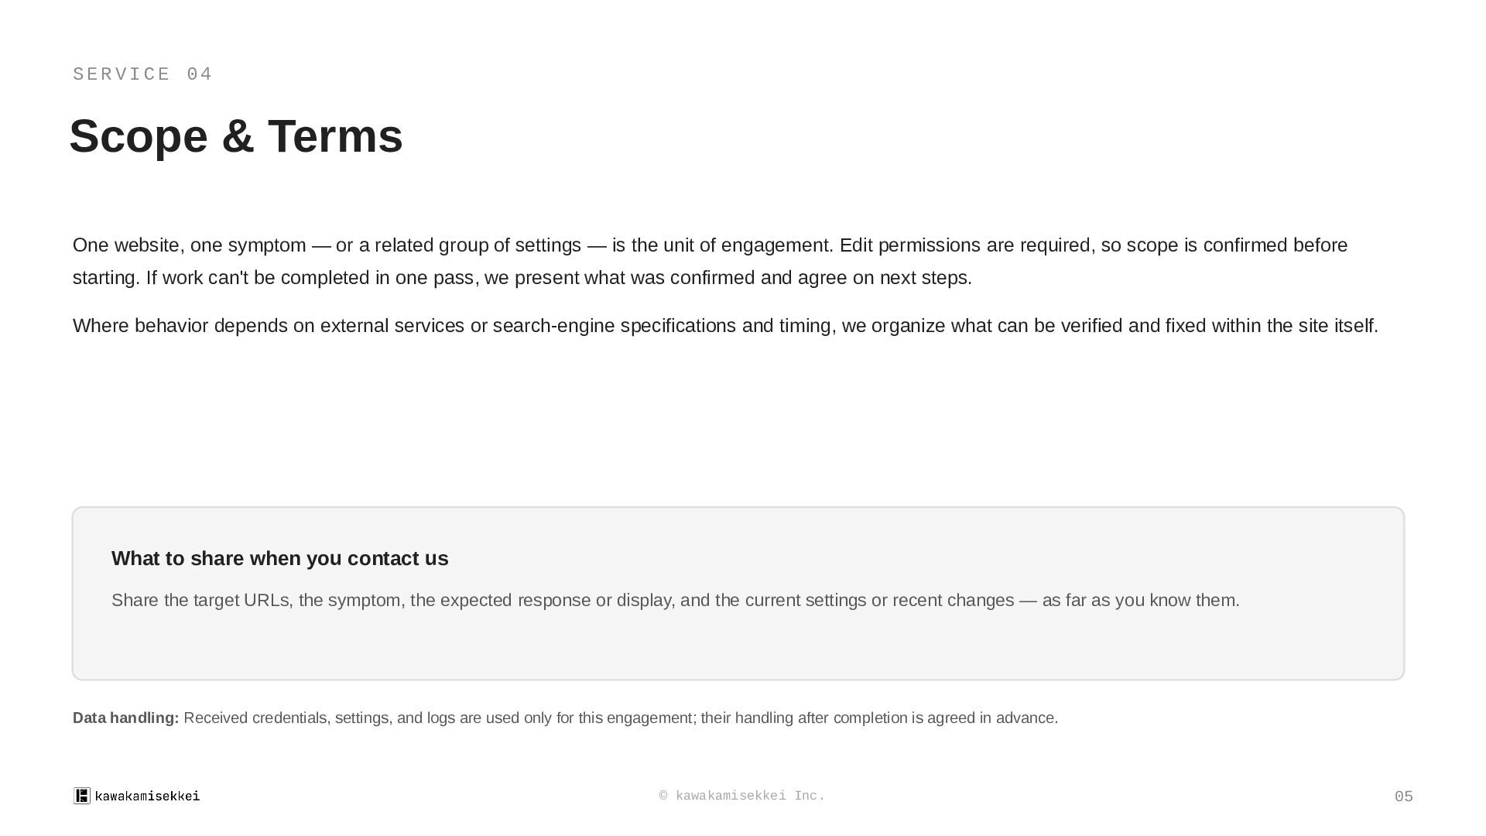The height and width of the screenshot is (836, 1486).
Task: Click 'Edit permissions are required' sentence
Action: point(966,245)
